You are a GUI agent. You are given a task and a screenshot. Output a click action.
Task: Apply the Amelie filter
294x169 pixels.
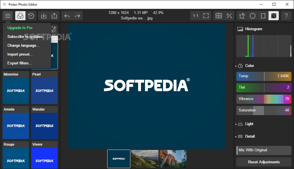pyautogui.click(x=16, y=123)
